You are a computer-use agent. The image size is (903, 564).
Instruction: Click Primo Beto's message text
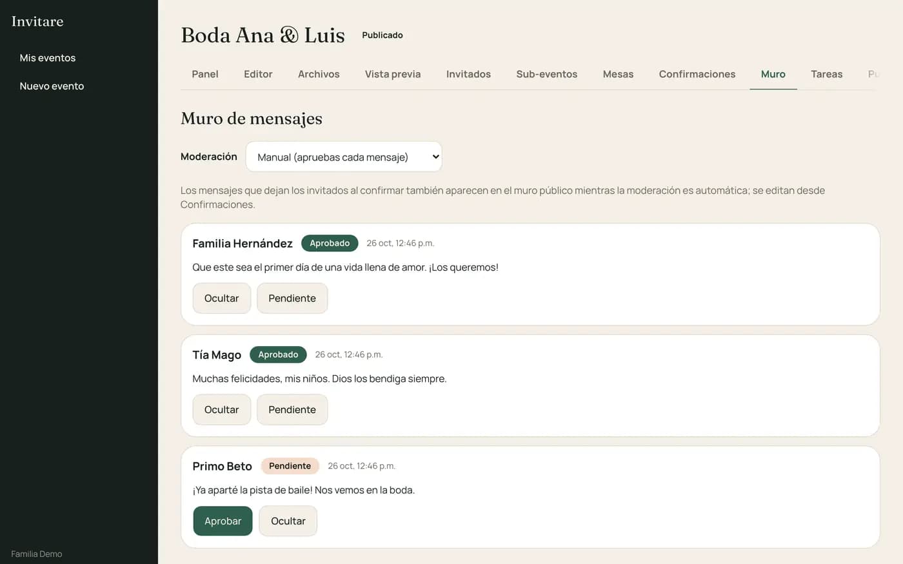point(304,491)
